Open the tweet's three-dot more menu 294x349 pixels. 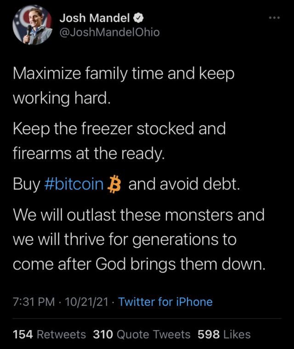point(274,18)
